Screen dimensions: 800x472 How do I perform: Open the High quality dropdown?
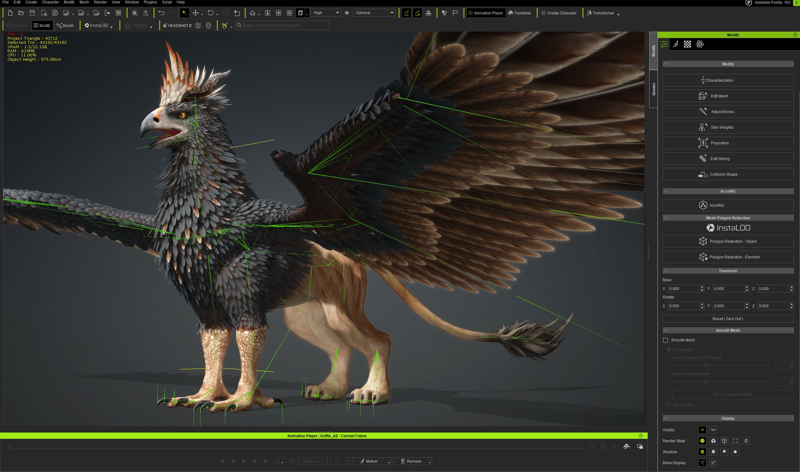click(326, 13)
